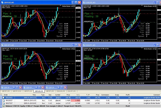The width and height of the screenshot is (161, 108).
Task: Click the Size column header
Action: point(48,95)
